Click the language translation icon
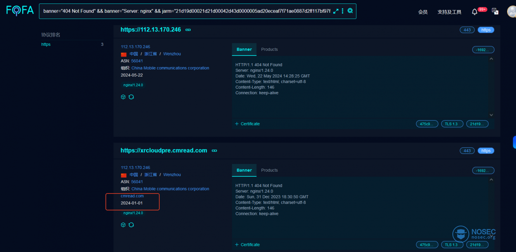This screenshot has height=252, width=516. coord(495,11)
